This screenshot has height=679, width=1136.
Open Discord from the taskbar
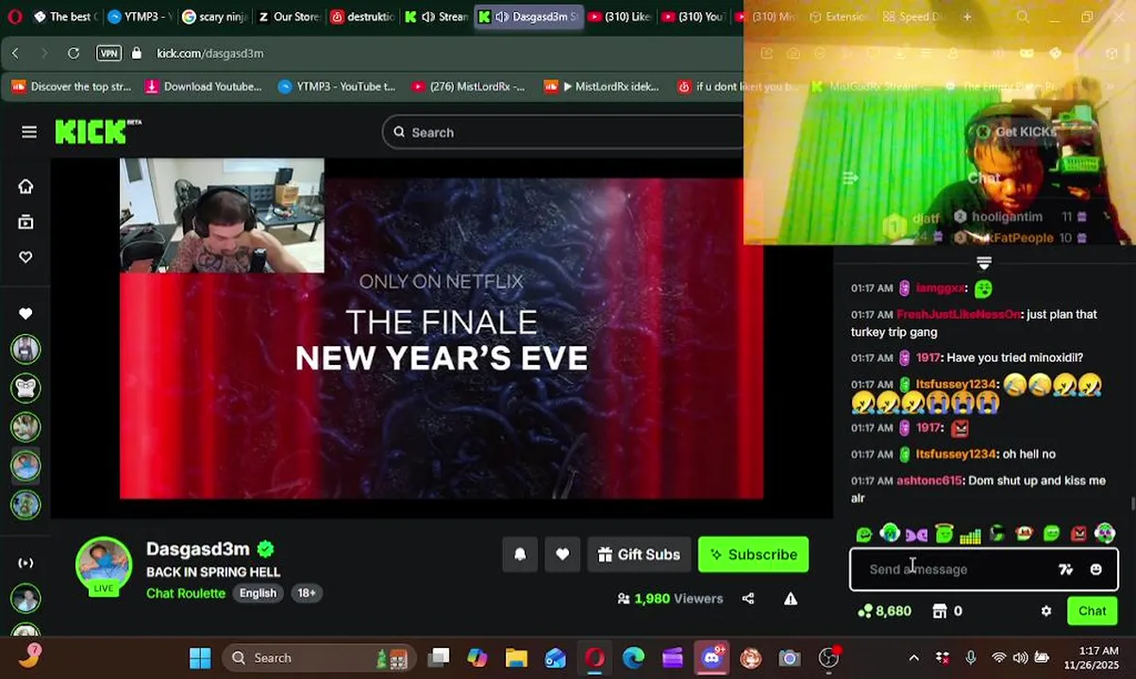[x=712, y=658]
